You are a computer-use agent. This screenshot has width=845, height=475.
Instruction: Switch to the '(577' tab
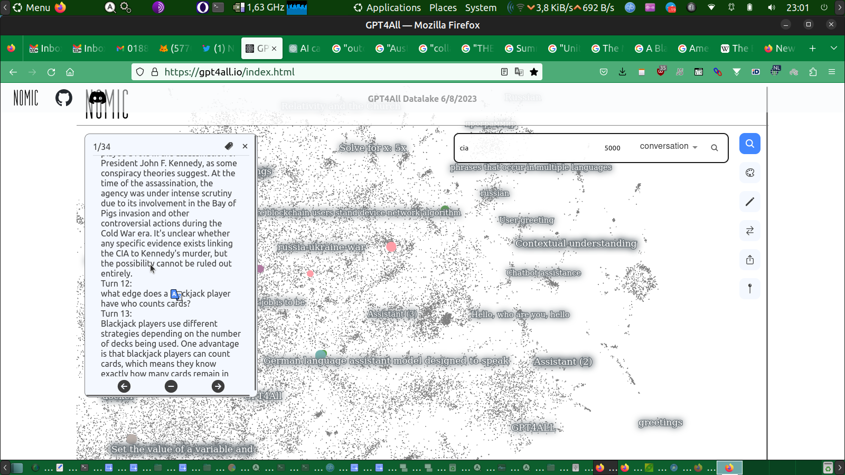pyautogui.click(x=175, y=48)
